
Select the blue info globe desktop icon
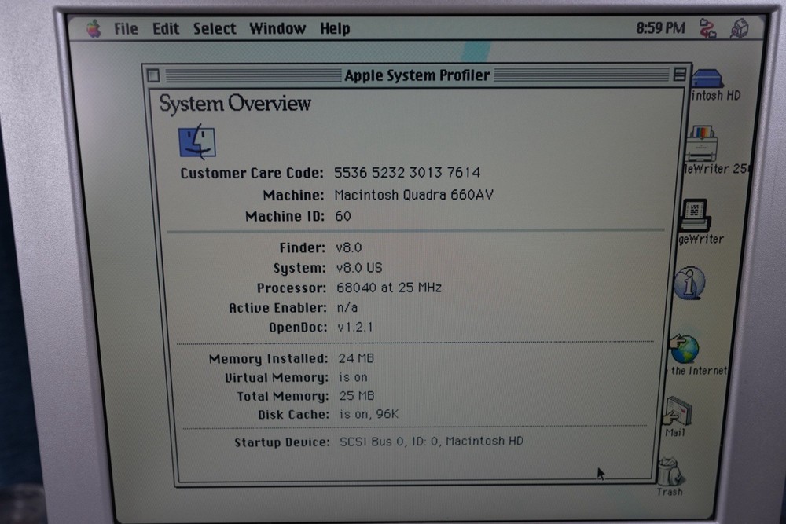click(689, 284)
